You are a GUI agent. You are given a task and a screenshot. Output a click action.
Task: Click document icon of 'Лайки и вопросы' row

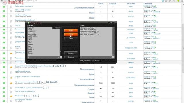tap(11, 11)
